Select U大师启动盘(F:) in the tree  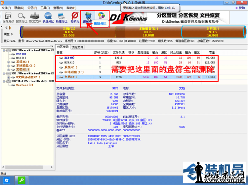coord(28,77)
